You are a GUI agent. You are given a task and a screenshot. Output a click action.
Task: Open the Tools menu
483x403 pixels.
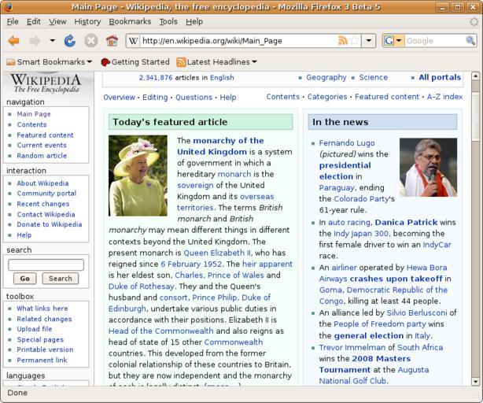[x=168, y=21]
